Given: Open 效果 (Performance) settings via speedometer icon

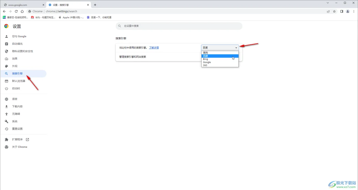Looking at the screenshot, I should [7, 58].
